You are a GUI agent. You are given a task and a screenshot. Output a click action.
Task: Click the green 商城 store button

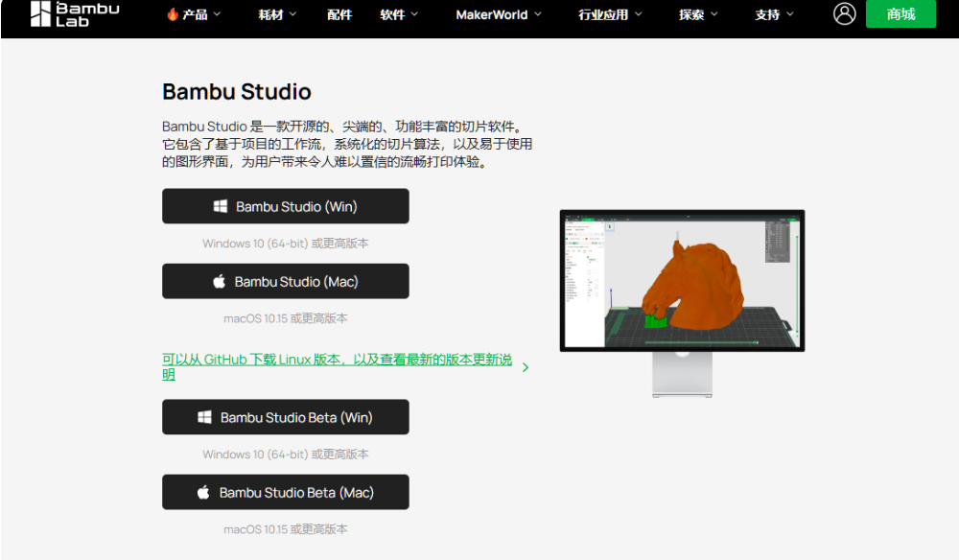901,13
